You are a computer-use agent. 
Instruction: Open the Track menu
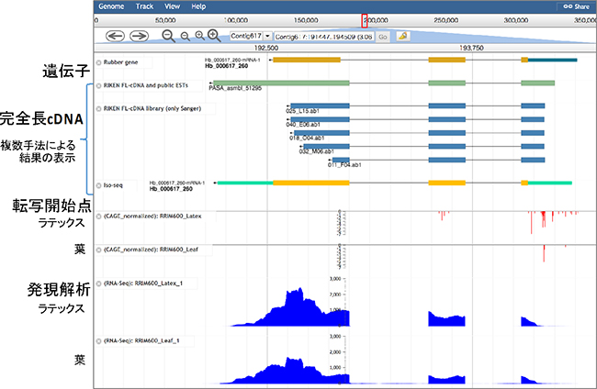pyautogui.click(x=144, y=6)
